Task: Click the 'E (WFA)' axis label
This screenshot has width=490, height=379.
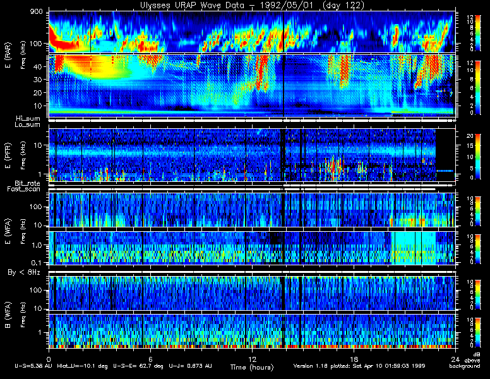Action: pos(8,231)
